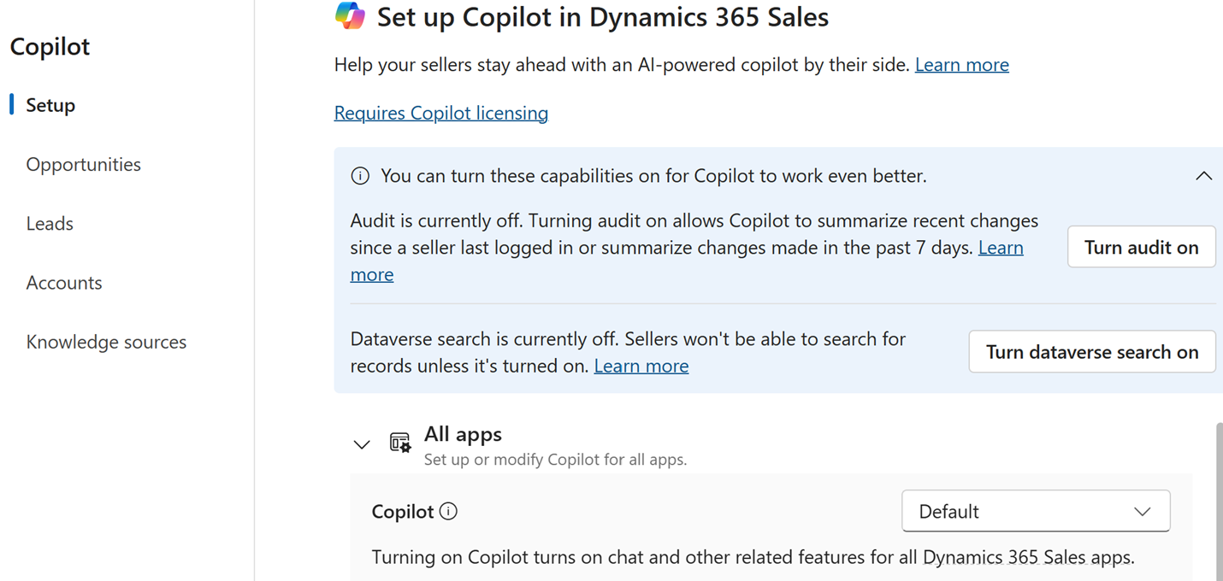Screen dimensions: 1223x581
Task: Switch to Accounts in the sidebar
Action: point(64,283)
